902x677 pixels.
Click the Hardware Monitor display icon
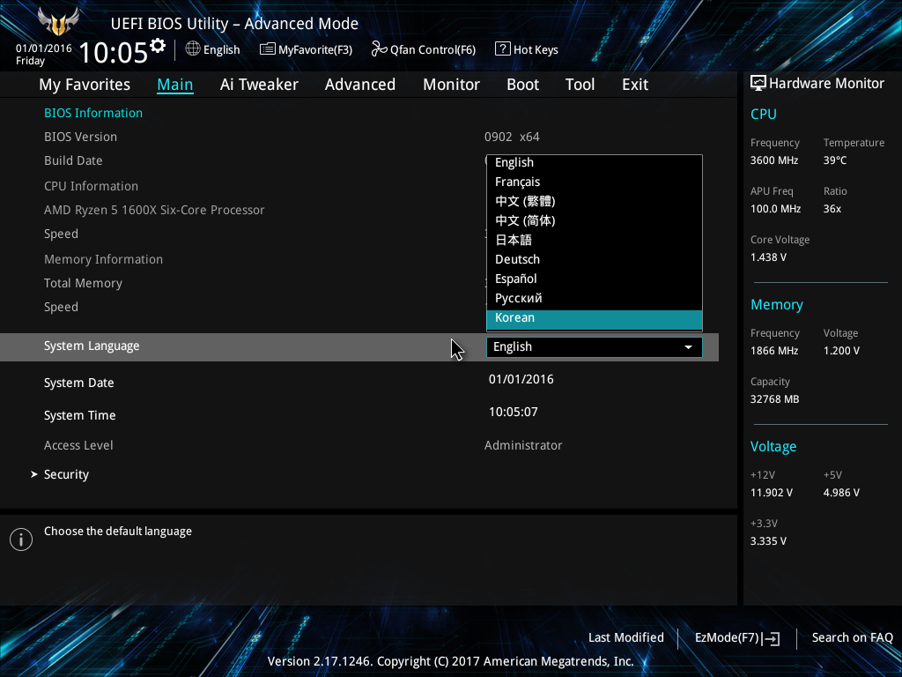[x=758, y=84]
